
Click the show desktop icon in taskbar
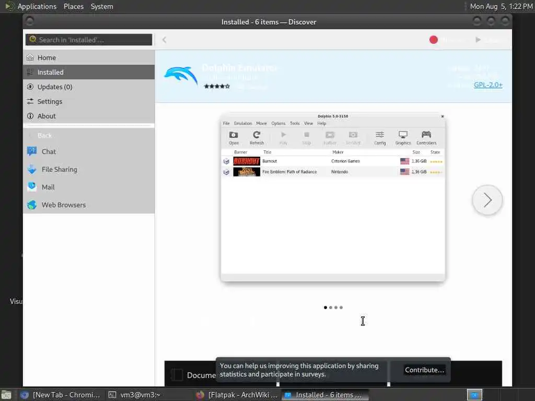(x=6, y=395)
